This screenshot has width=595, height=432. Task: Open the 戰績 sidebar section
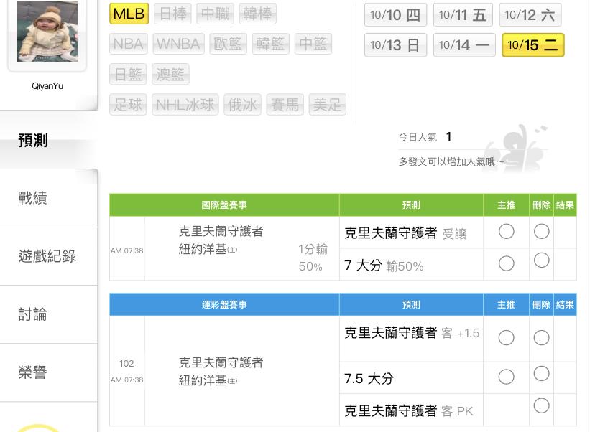33,198
